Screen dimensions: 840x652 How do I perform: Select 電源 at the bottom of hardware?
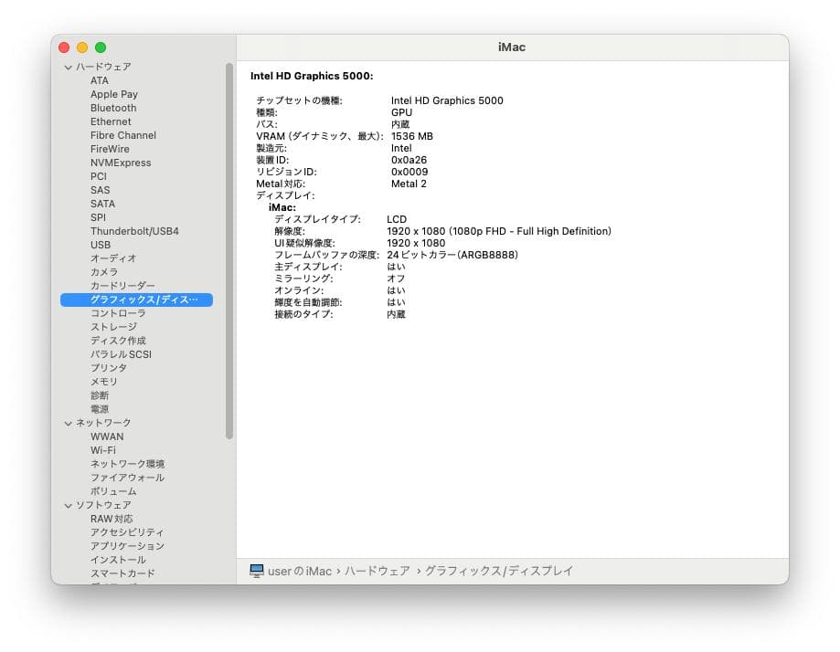point(99,408)
